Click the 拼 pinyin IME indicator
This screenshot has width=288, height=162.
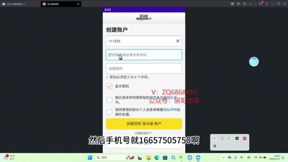pos(249,157)
